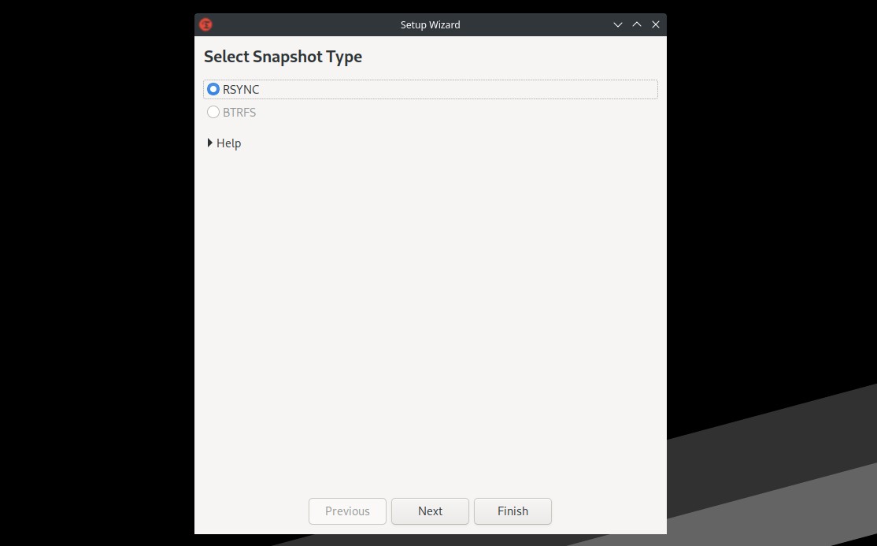
Task: Close the Setup Wizard window
Action: click(656, 24)
